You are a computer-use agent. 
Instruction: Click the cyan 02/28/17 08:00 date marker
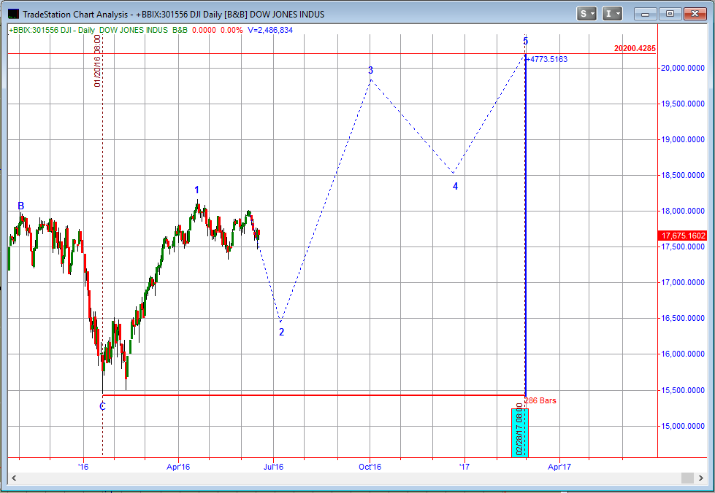click(520, 432)
